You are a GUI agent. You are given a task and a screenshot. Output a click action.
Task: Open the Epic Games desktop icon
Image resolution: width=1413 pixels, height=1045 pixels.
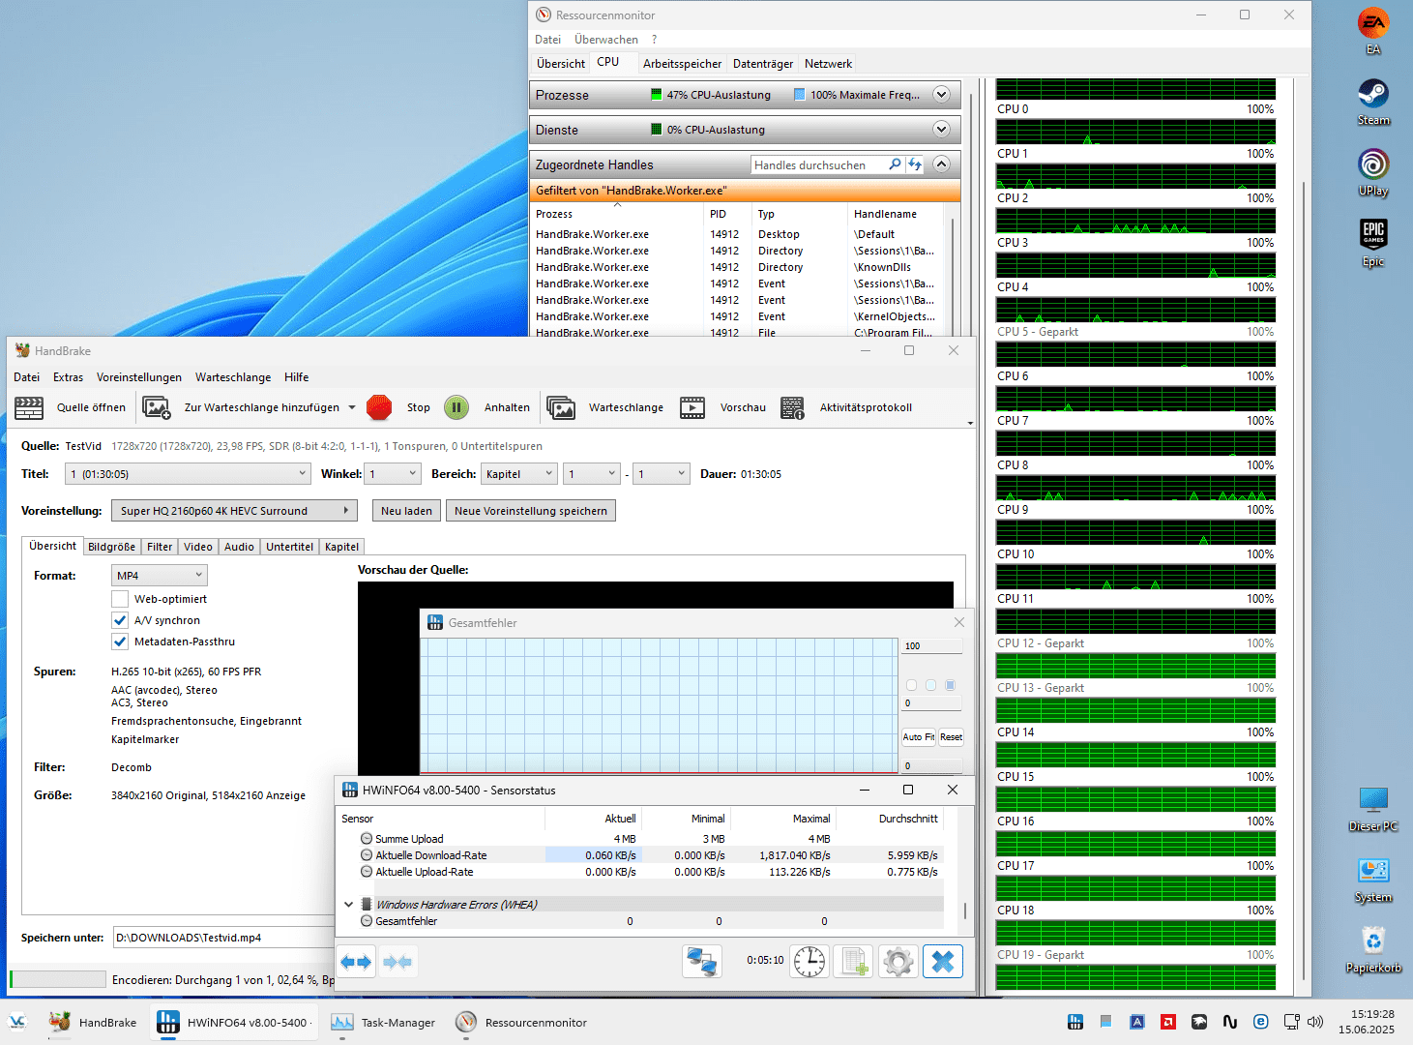coord(1373,243)
